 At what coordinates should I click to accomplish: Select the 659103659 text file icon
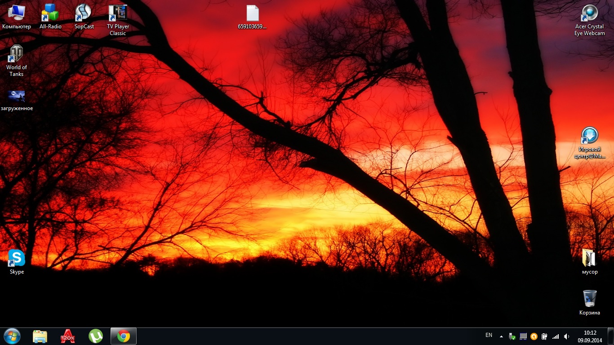click(252, 17)
